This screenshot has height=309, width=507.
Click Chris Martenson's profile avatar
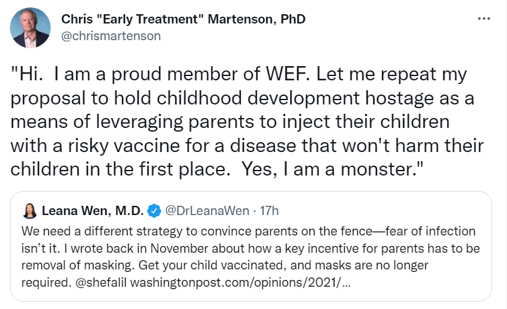(31, 27)
